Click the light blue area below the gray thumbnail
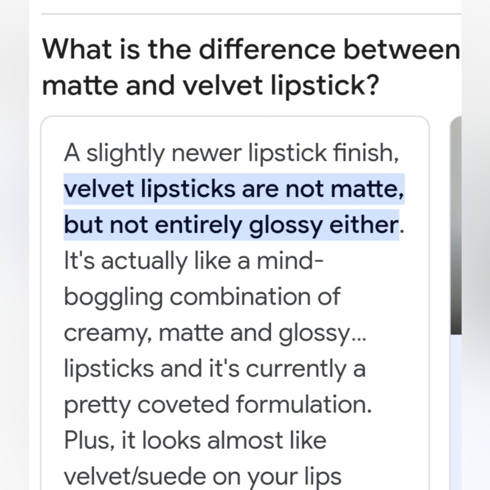Image resolution: width=490 pixels, height=490 pixels. (456, 412)
